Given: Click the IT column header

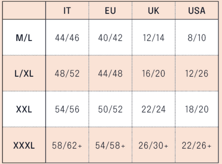Looking at the screenshot, I should 67,11.
